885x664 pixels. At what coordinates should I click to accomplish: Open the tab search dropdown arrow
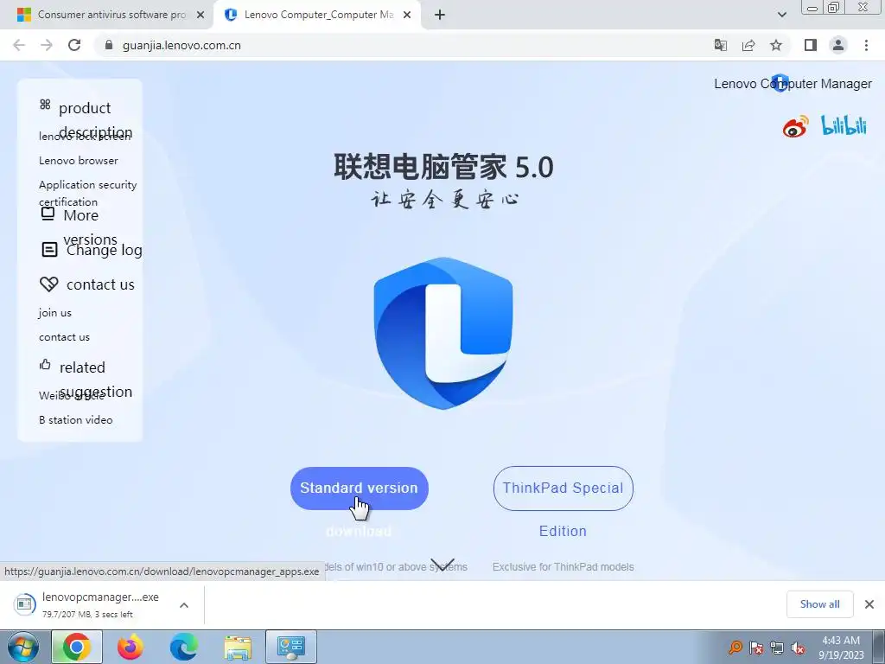click(x=781, y=16)
